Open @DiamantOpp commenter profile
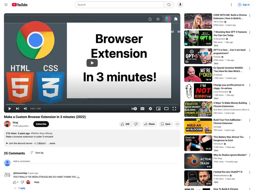Image resolution: width=255 pixels, height=190 pixels. (20, 173)
